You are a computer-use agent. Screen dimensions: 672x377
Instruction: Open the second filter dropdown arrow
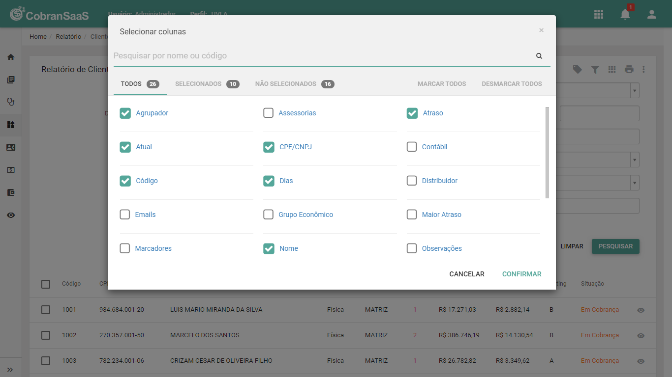[x=635, y=160]
